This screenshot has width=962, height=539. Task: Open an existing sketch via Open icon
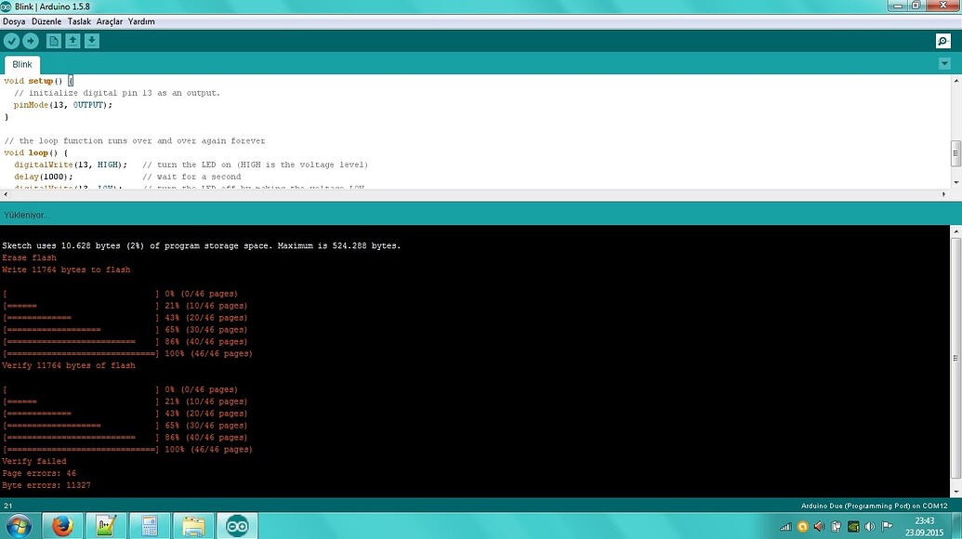pyautogui.click(x=72, y=40)
